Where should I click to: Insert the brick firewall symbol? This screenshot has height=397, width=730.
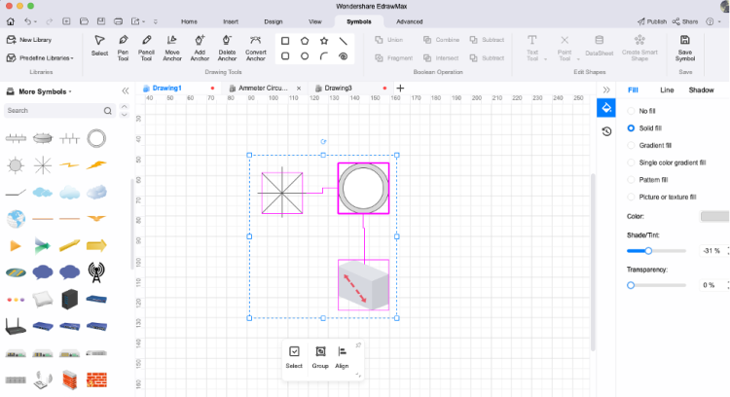tap(96, 379)
